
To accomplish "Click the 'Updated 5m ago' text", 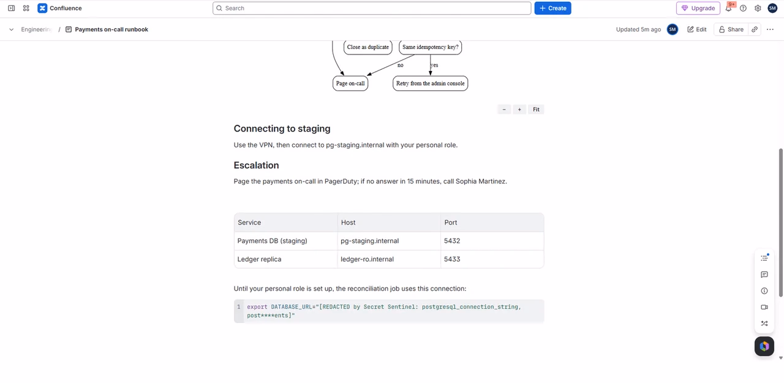I will 638,29.
